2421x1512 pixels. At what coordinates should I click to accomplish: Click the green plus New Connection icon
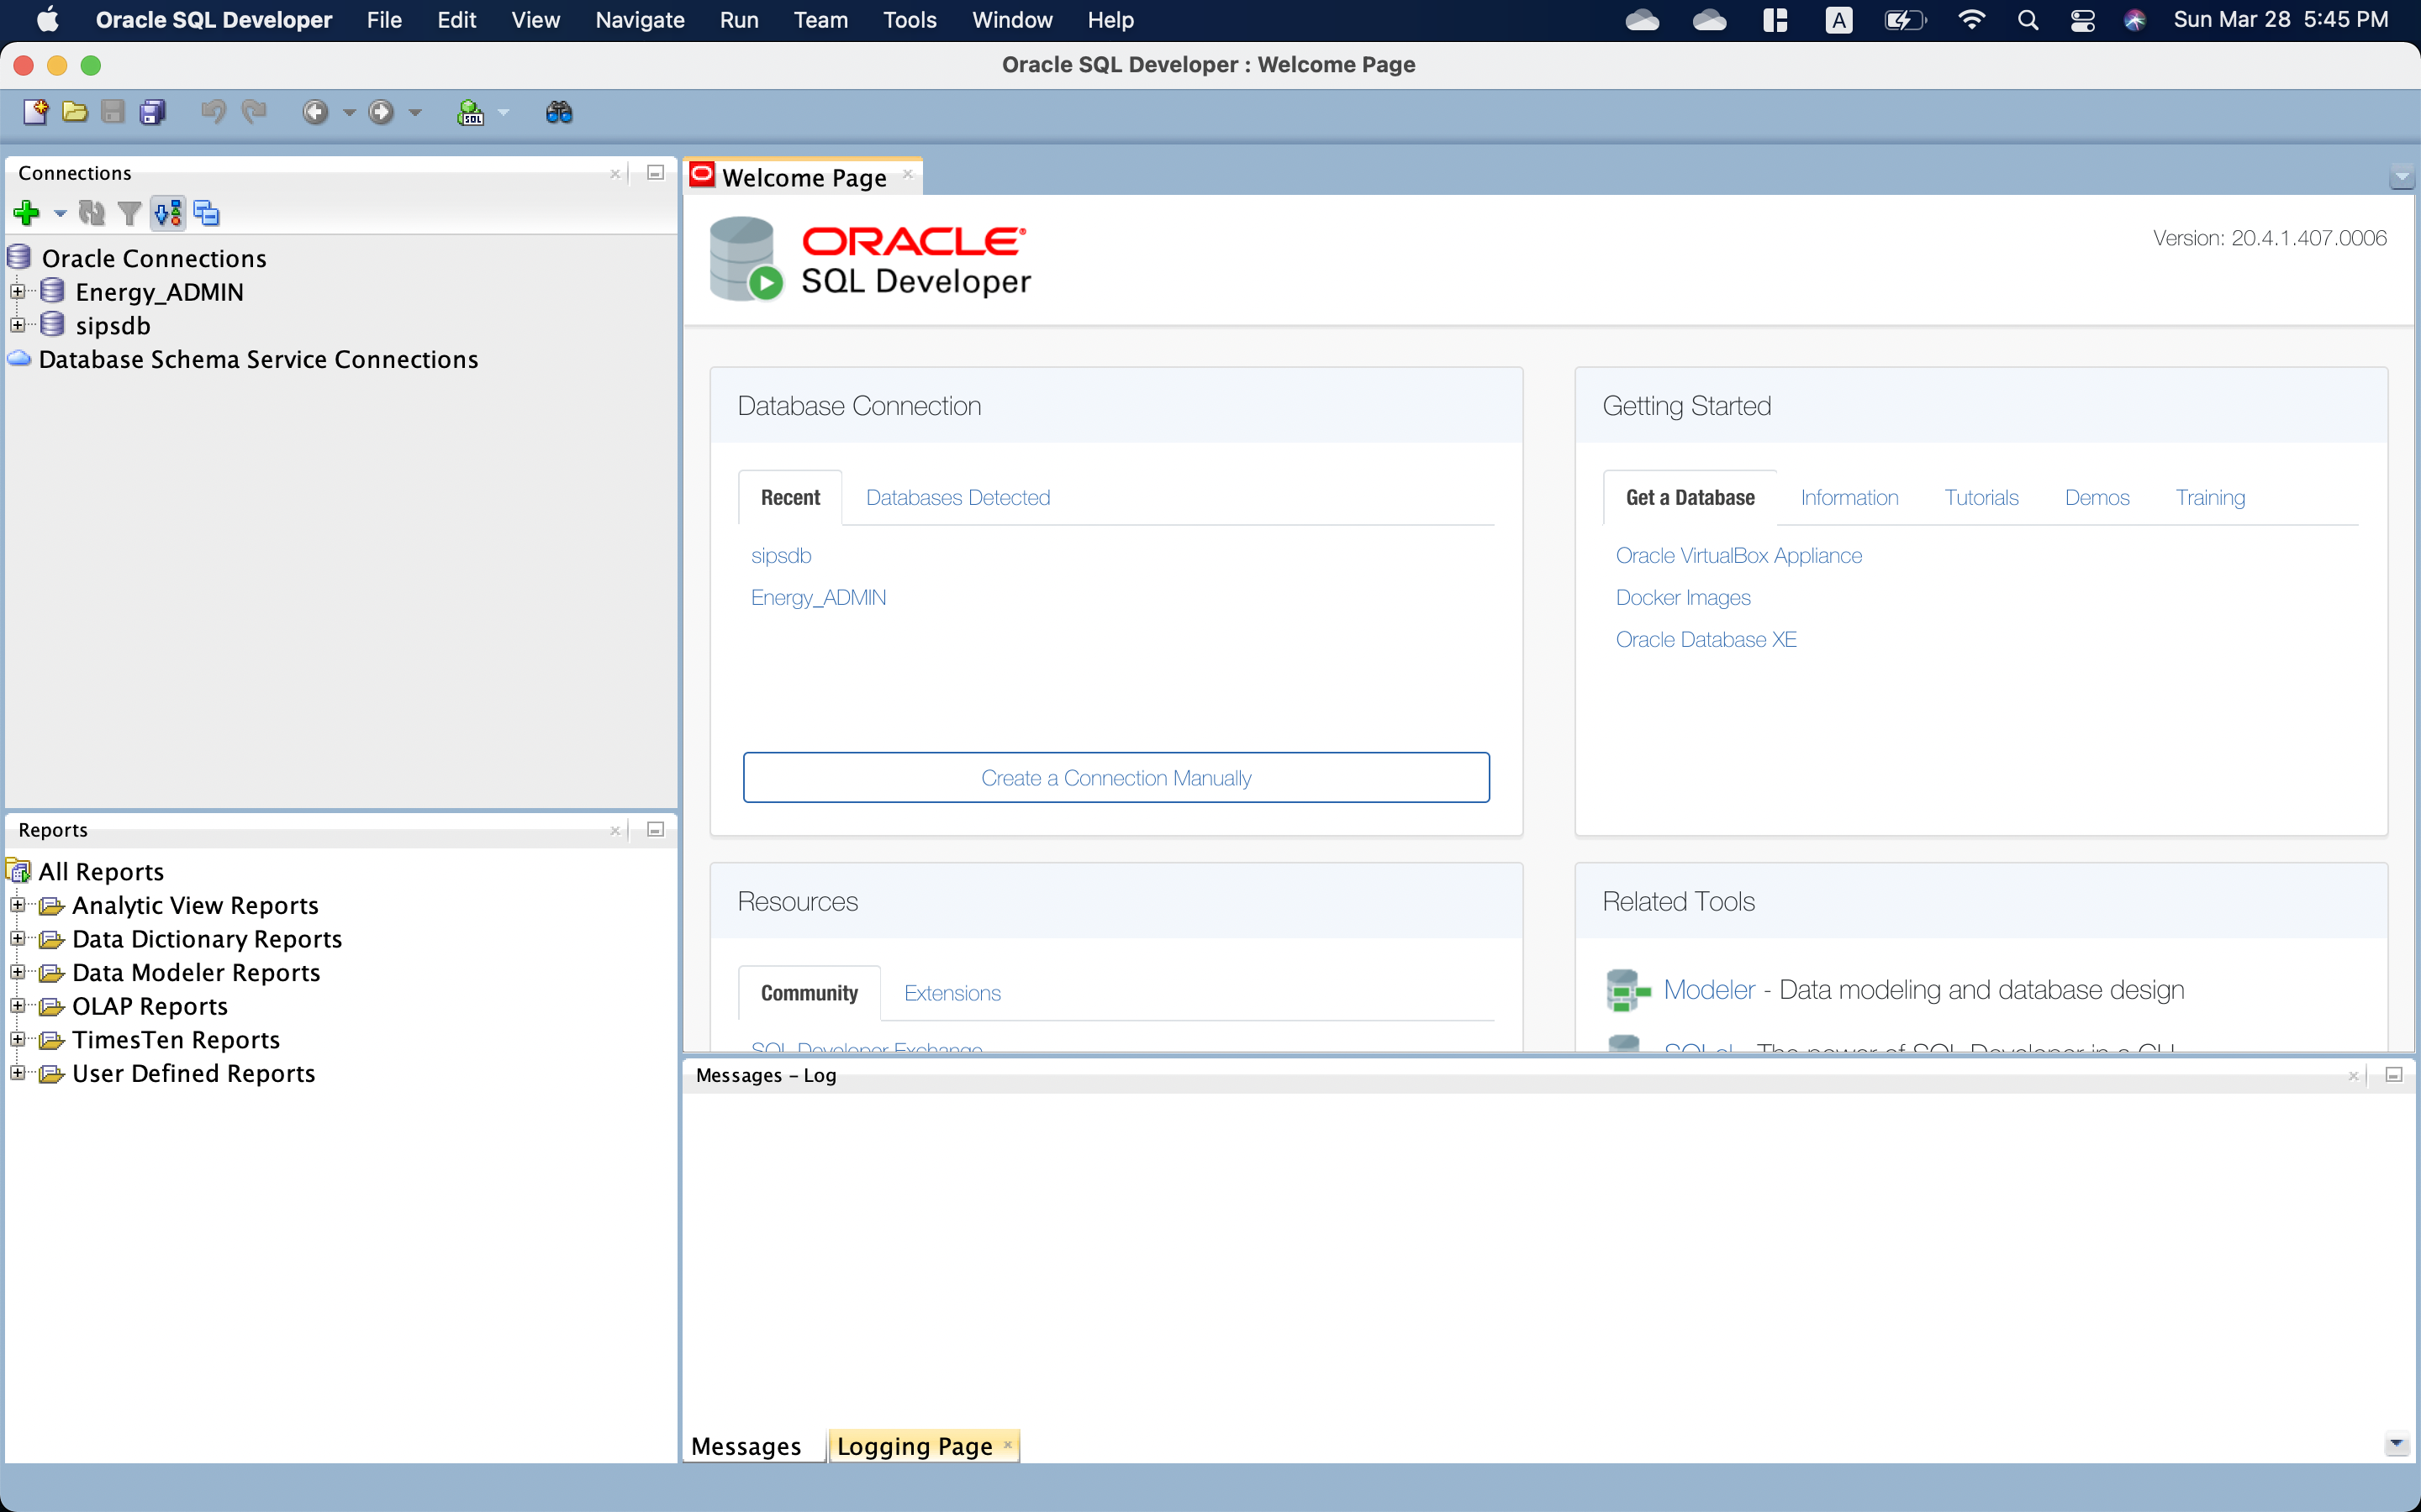[x=27, y=213]
